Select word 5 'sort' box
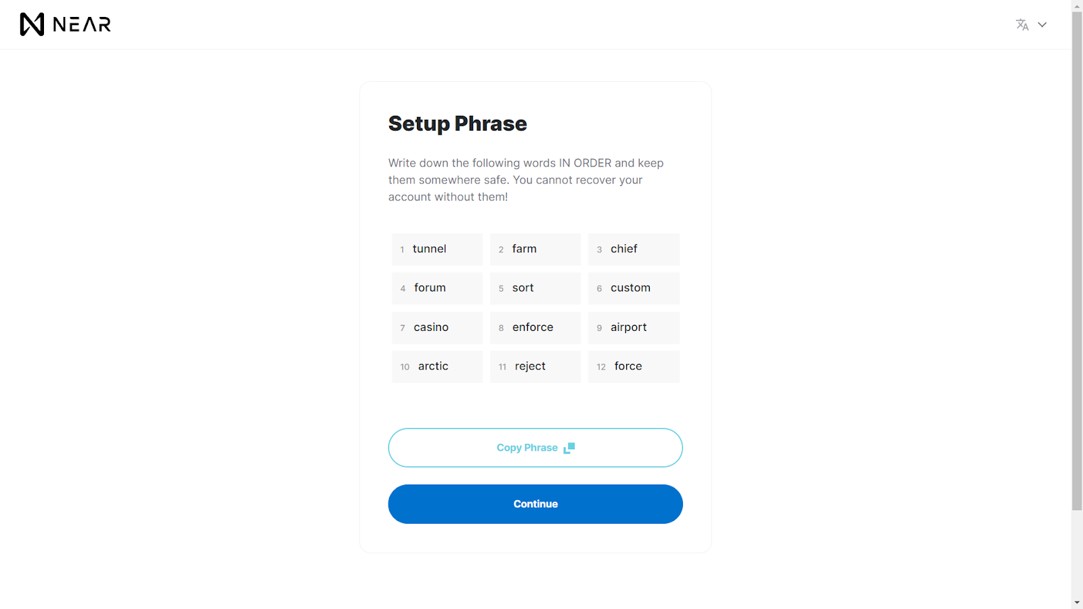 coord(535,288)
